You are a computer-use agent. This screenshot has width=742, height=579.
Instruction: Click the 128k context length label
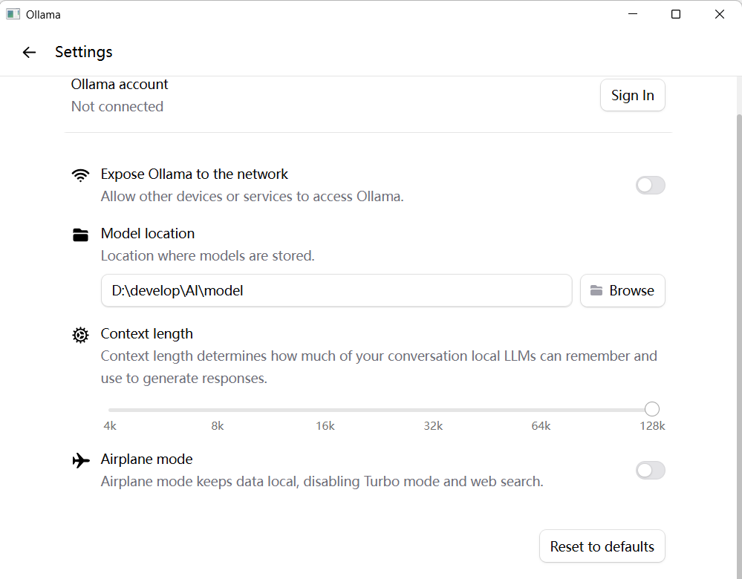click(x=652, y=426)
